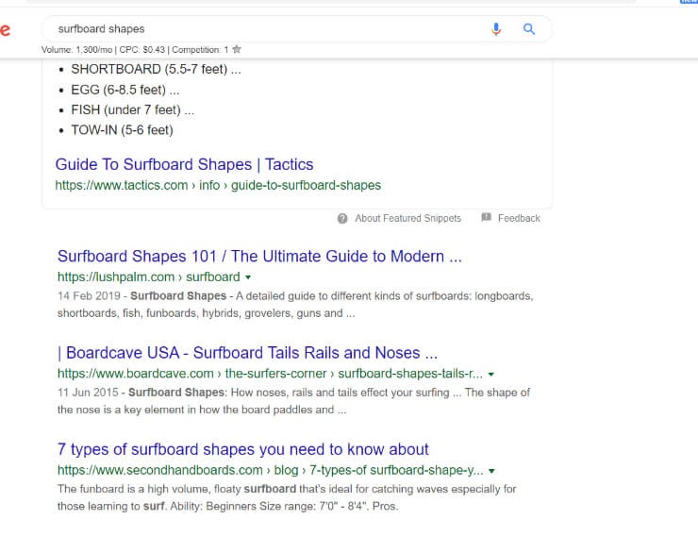698x536 pixels.
Task: Expand dropdown arrow next to lushpalm.com URL
Action: tap(248, 277)
